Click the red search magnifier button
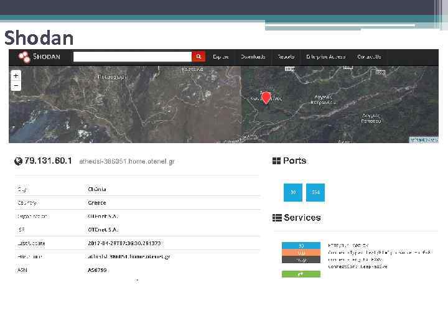This screenshot has height=336, width=448. coord(198,57)
